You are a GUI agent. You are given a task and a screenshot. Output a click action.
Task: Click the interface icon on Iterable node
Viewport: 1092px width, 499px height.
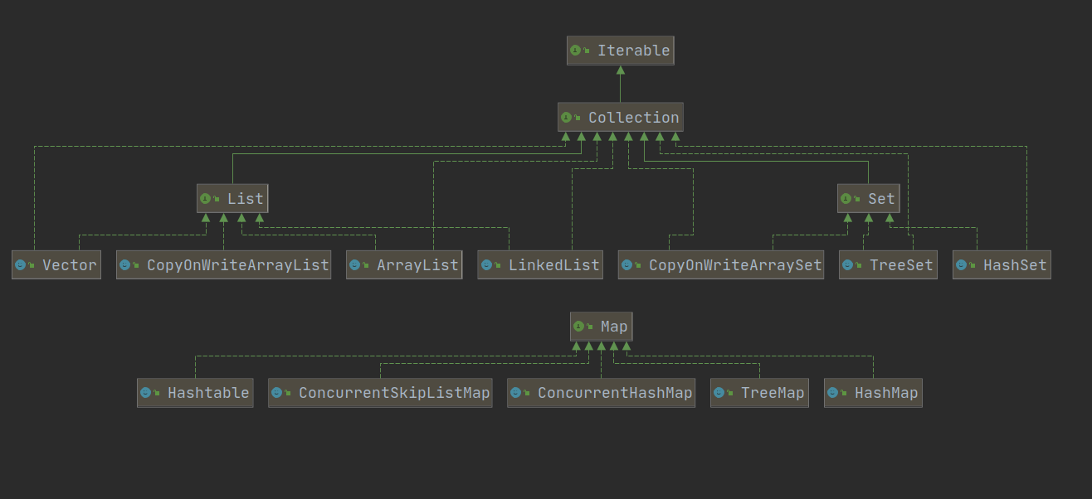pos(575,51)
